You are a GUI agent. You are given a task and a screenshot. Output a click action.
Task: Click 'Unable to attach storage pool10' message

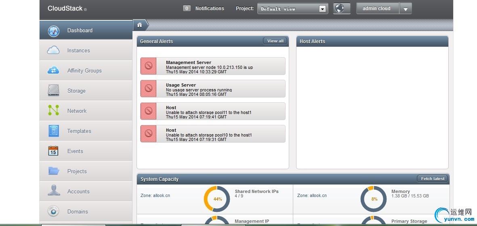pos(209,135)
